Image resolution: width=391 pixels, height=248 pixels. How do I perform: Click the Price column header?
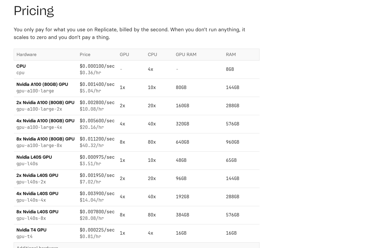[x=85, y=55]
